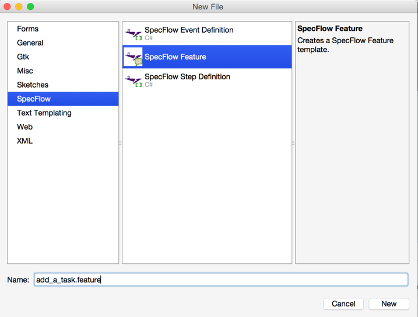Click the splitter beside the description pane
Screen dimensions: 418x317
293,143
